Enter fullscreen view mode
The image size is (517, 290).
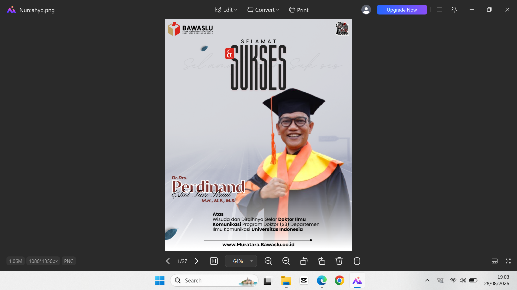508,261
